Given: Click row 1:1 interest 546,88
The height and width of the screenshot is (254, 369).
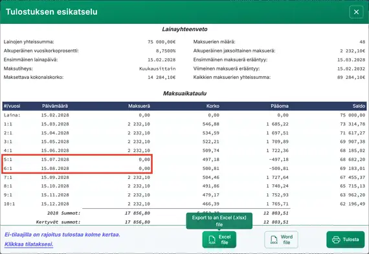Looking at the screenshot, I should (x=211, y=124).
